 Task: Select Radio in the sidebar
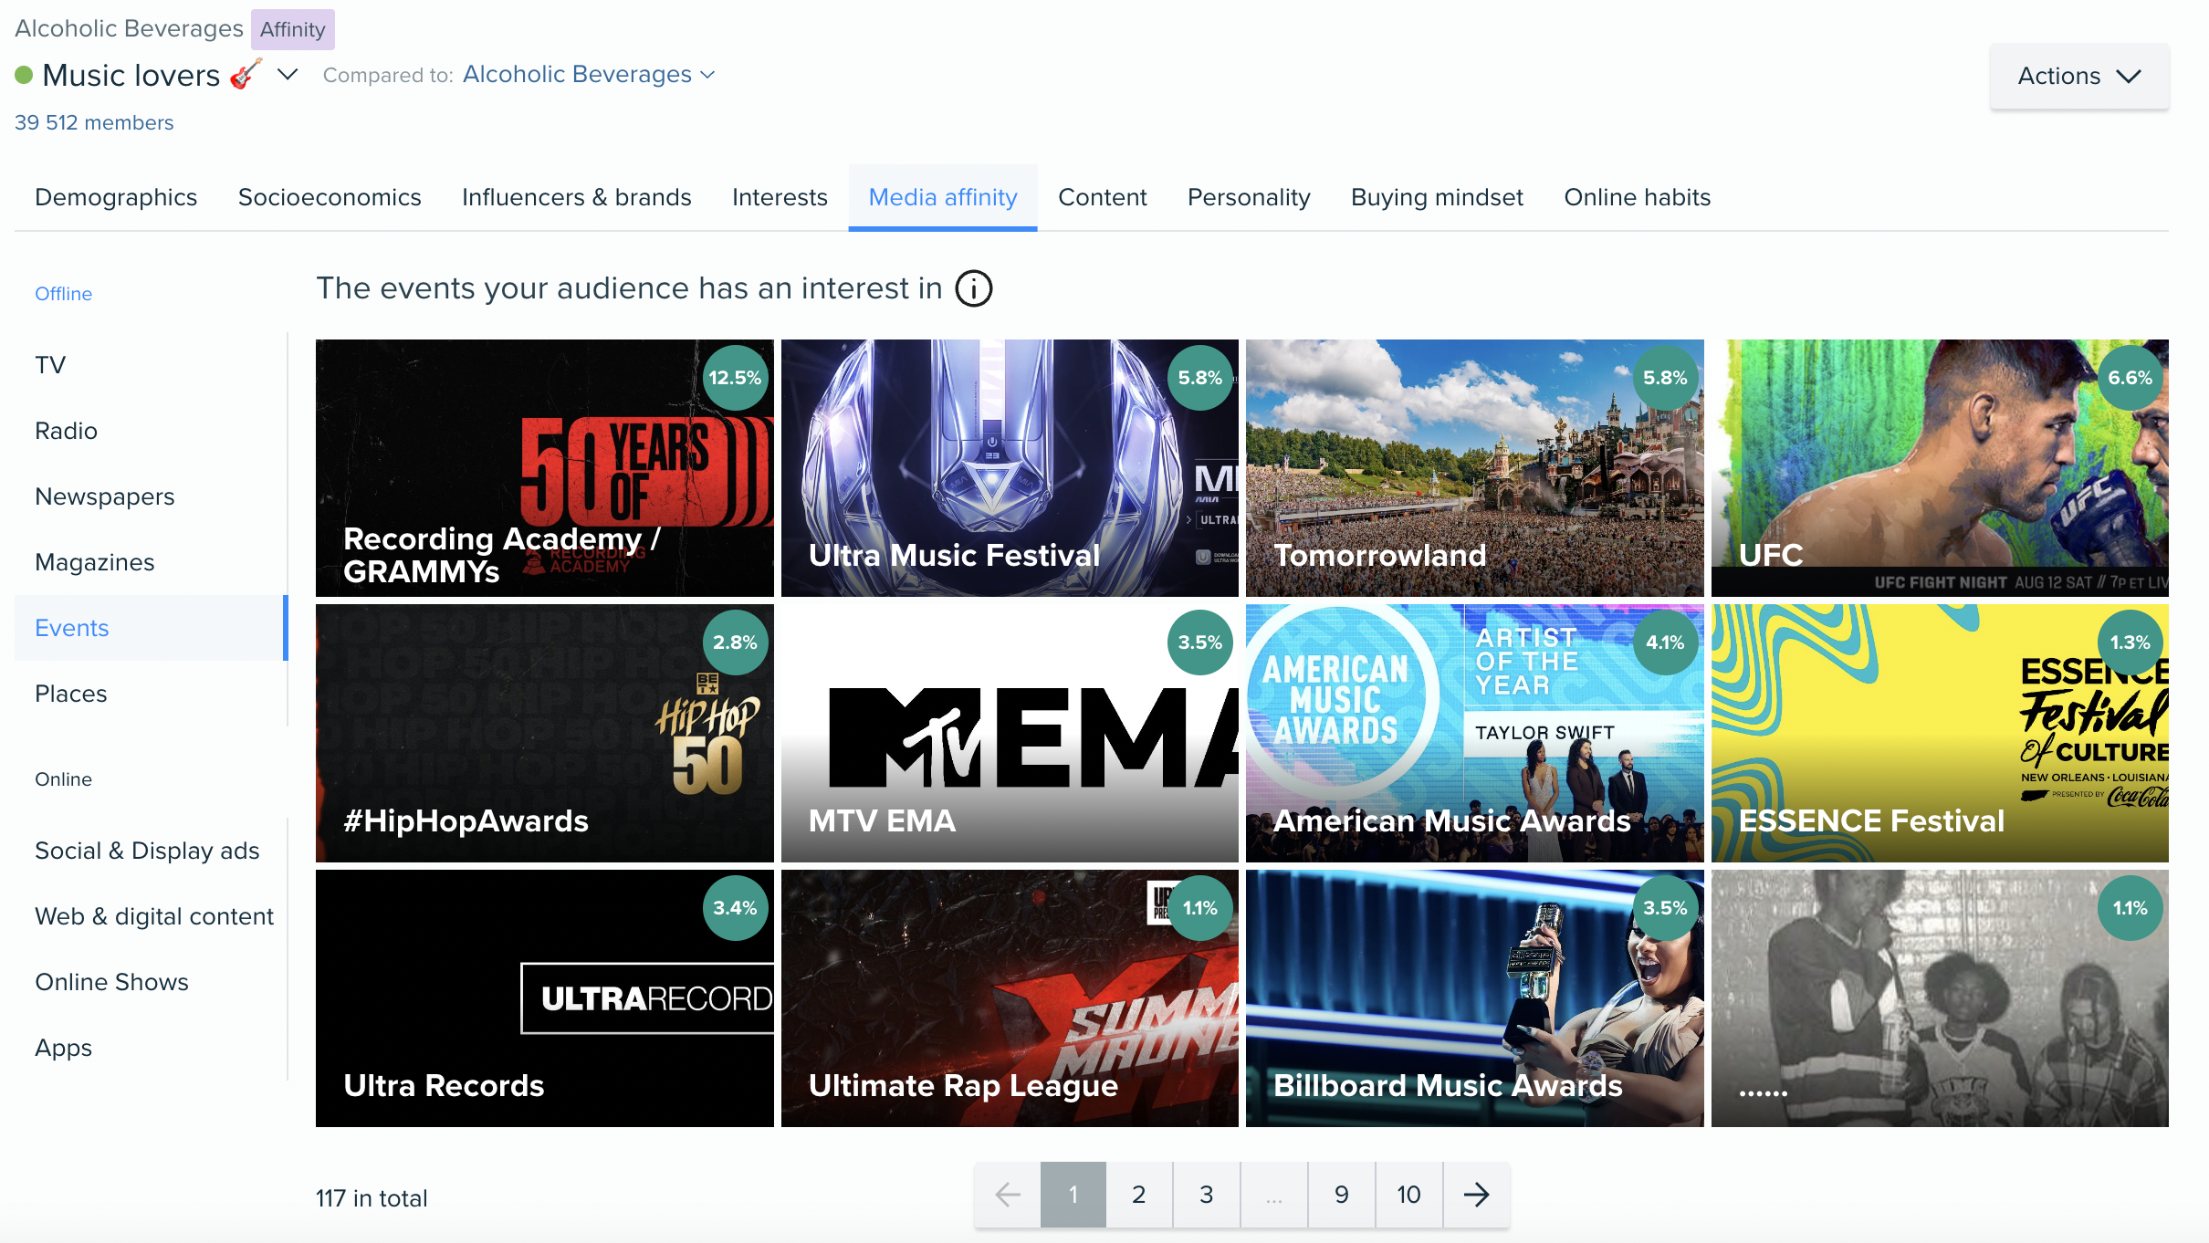(151, 431)
